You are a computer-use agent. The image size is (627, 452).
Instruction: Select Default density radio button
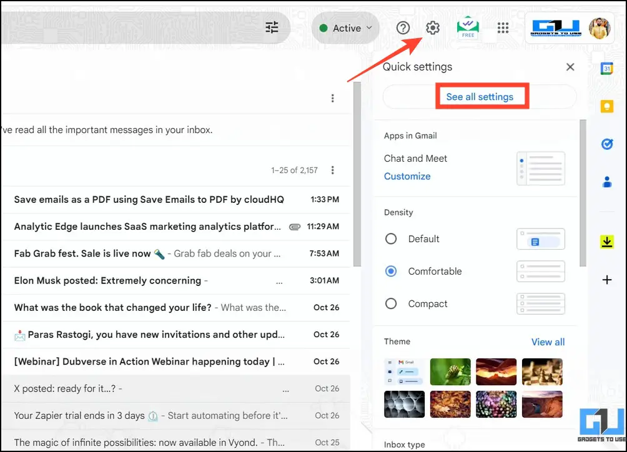pyautogui.click(x=391, y=239)
